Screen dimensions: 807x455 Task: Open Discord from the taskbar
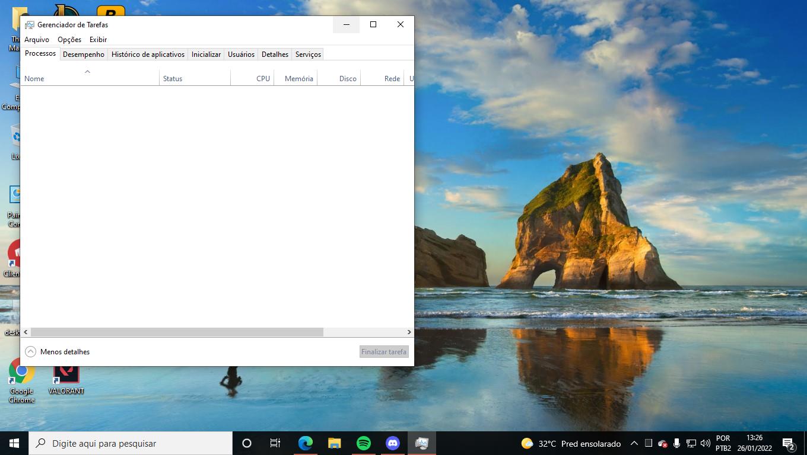pyautogui.click(x=393, y=443)
